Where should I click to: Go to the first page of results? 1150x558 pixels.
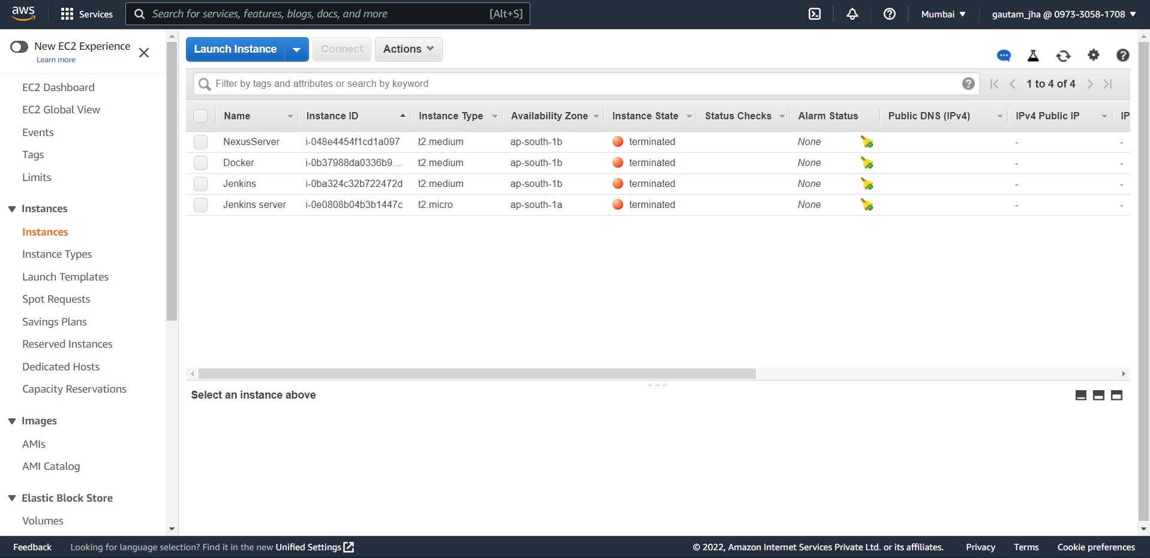coord(995,84)
